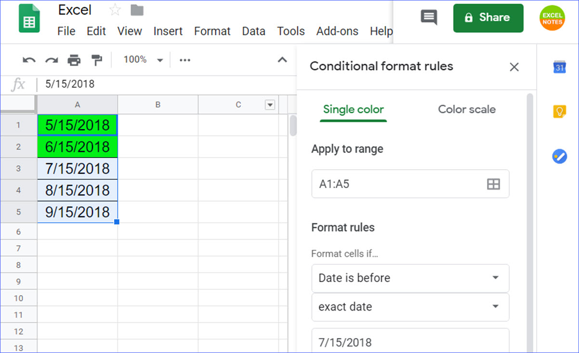Show more toolbar options (three dots)
This screenshot has height=353, width=579.
tap(185, 60)
